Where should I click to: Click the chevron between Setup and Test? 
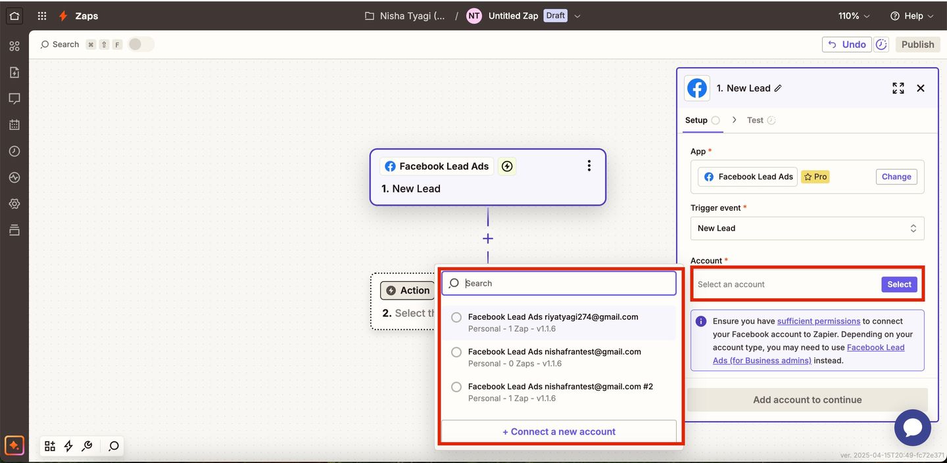click(734, 120)
